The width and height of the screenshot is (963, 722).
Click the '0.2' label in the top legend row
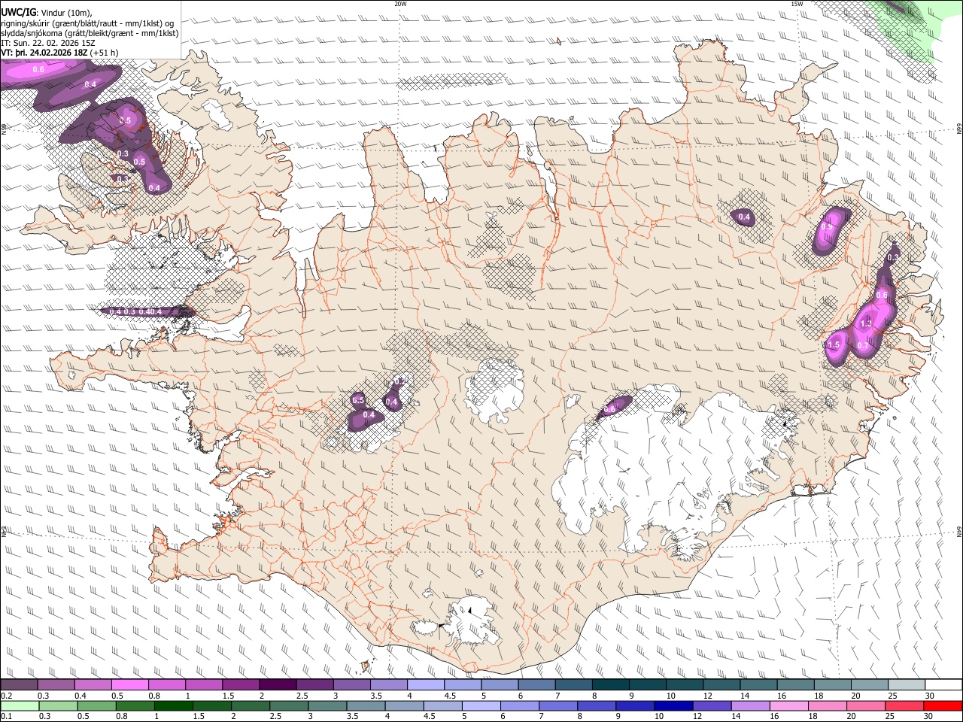click(x=6, y=696)
